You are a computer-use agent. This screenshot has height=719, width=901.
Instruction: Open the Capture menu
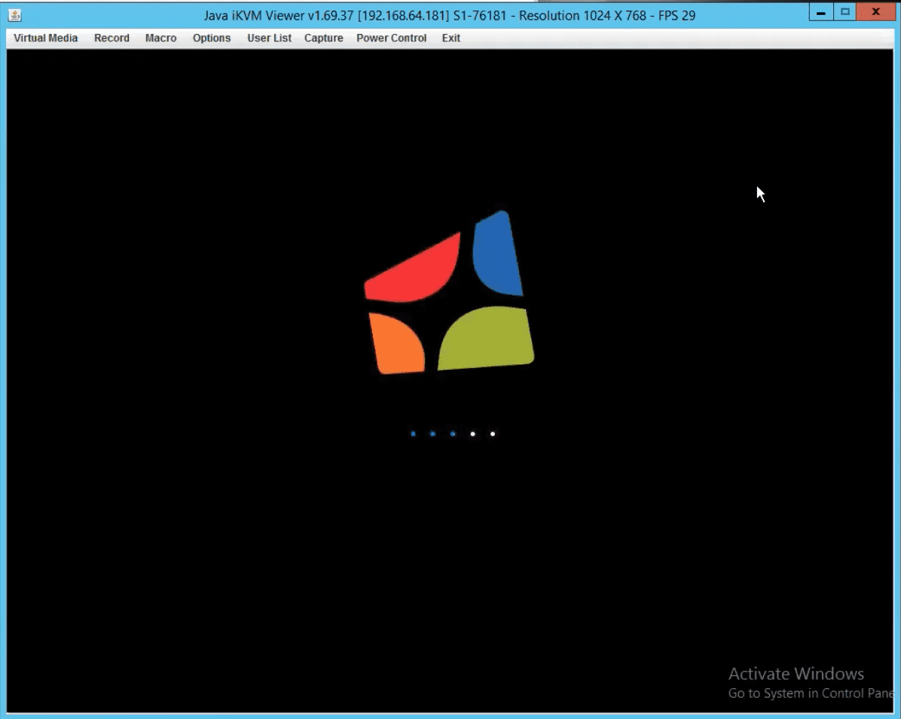click(323, 38)
